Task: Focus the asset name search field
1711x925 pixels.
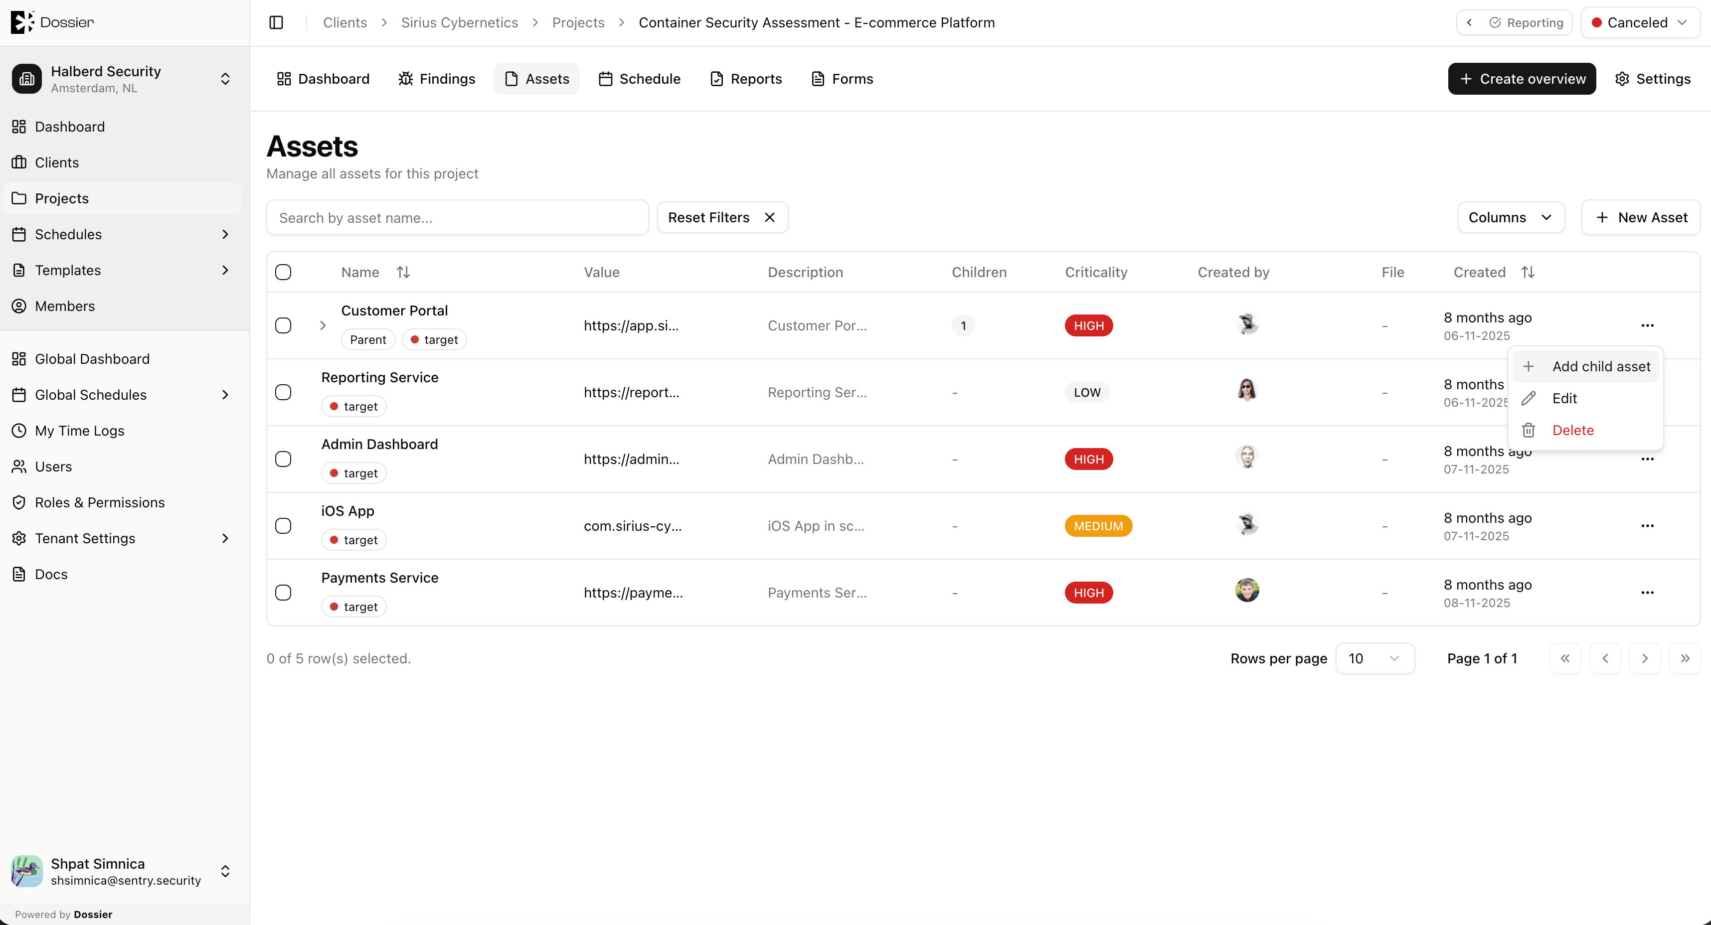Action: coord(457,218)
